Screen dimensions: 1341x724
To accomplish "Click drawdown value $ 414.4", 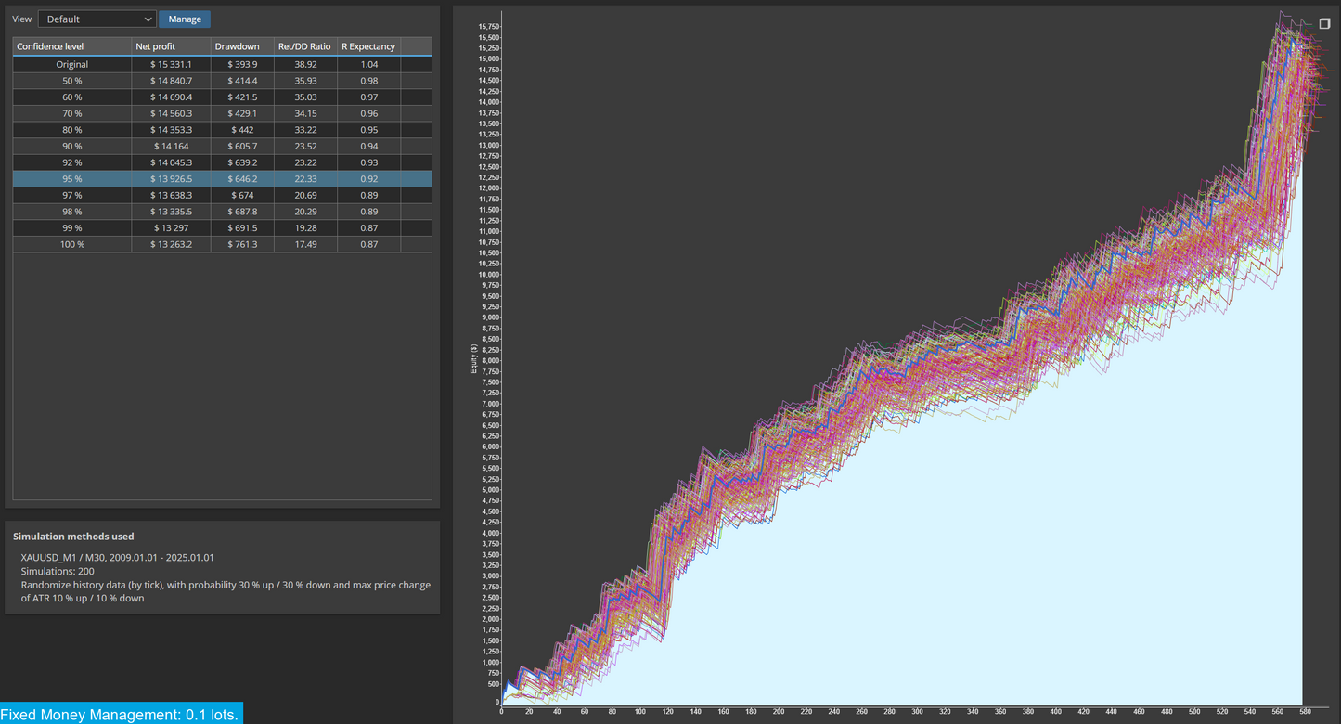I will tap(242, 81).
